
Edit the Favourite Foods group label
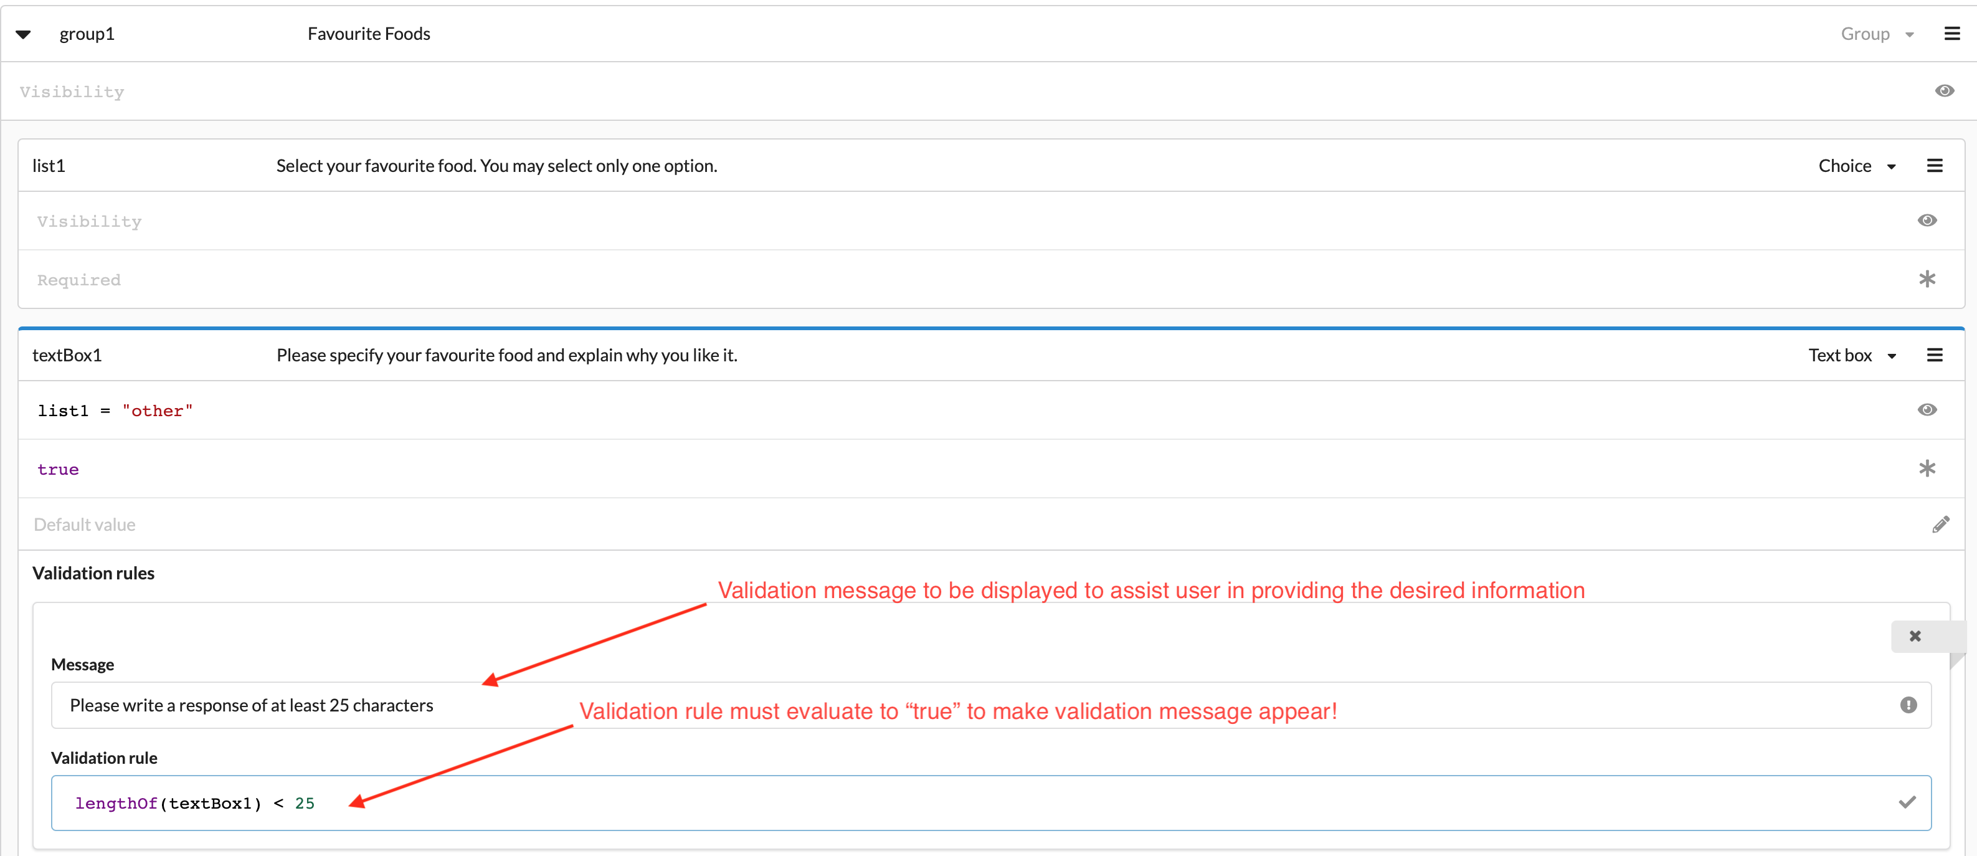(x=368, y=34)
